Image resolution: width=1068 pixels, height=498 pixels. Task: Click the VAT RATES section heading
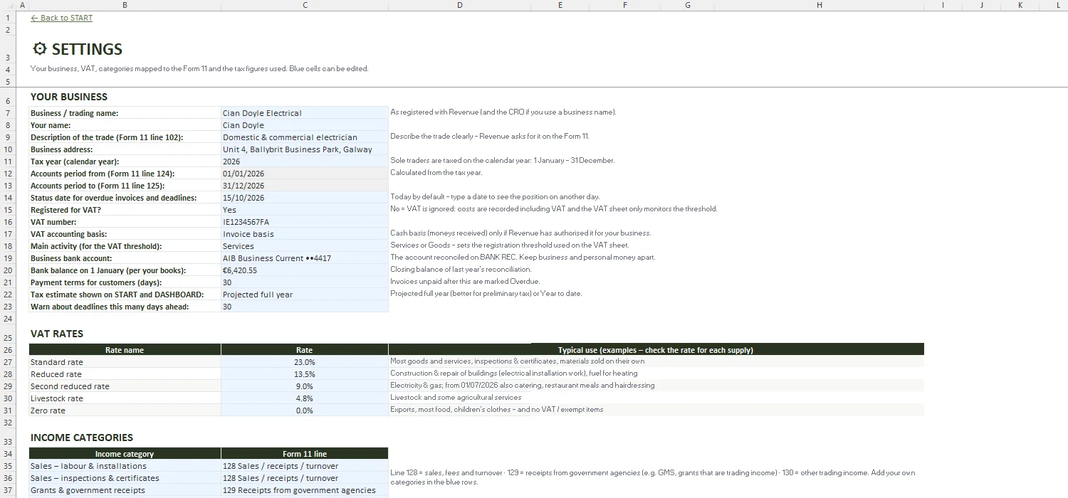57,334
